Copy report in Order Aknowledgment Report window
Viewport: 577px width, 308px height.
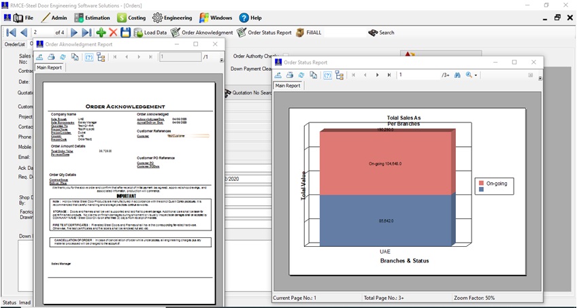pos(75,57)
